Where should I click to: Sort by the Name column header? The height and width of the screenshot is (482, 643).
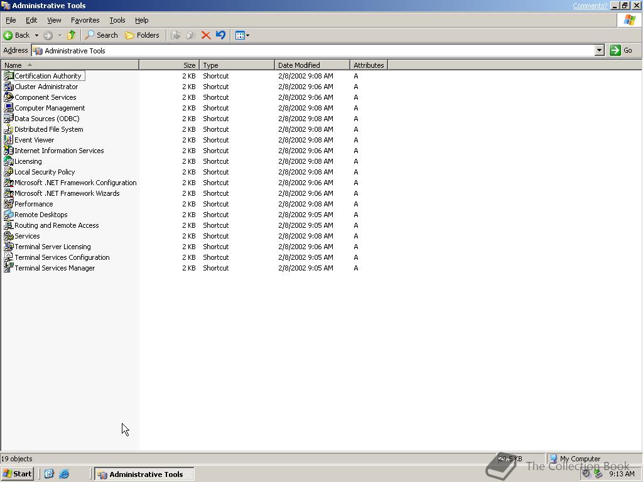(70, 65)
